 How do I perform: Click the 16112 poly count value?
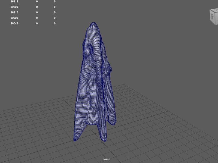pyautogui.click(x=14, y=2)
